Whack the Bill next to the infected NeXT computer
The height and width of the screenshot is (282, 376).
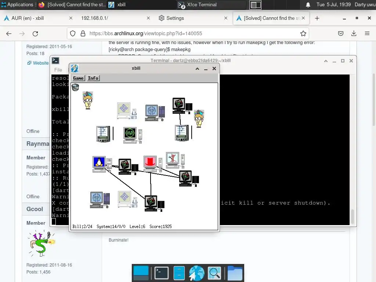[199, 119]
